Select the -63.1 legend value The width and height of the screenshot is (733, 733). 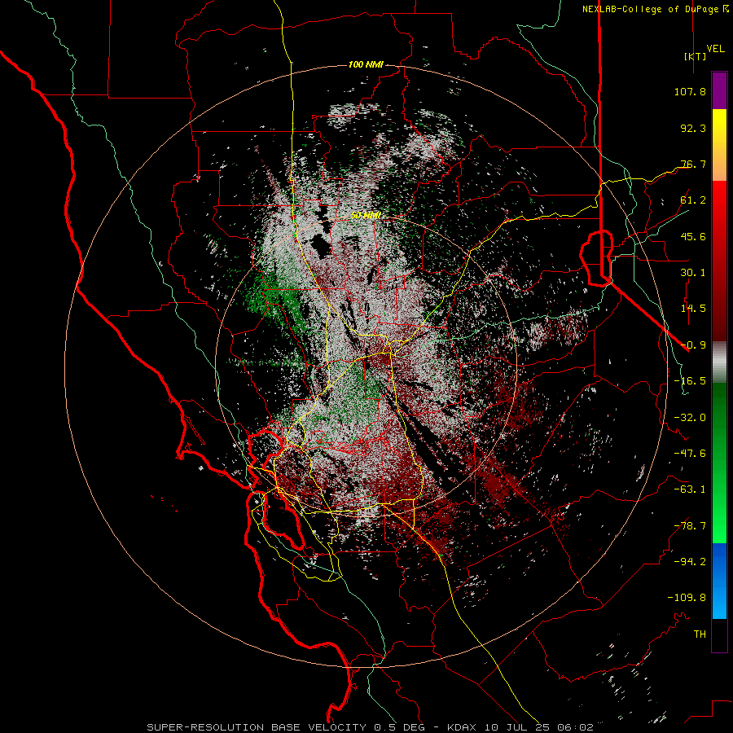tap(690, 489)
